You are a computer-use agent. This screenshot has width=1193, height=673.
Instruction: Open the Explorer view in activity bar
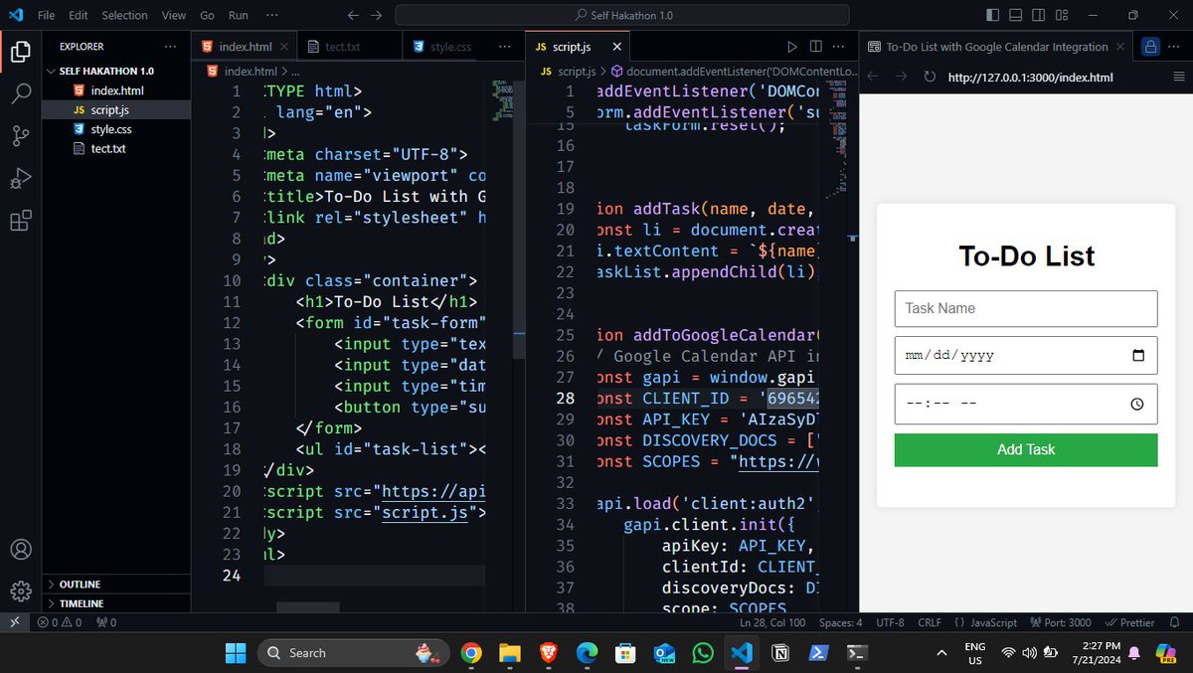pyautogui.click(x=20, y=52)
